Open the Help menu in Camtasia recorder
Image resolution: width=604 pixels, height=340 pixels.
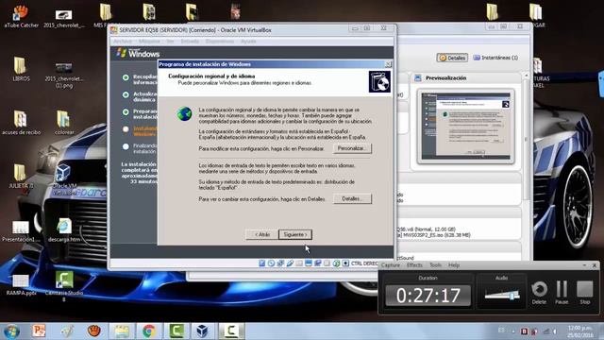[x=454, y=265]
